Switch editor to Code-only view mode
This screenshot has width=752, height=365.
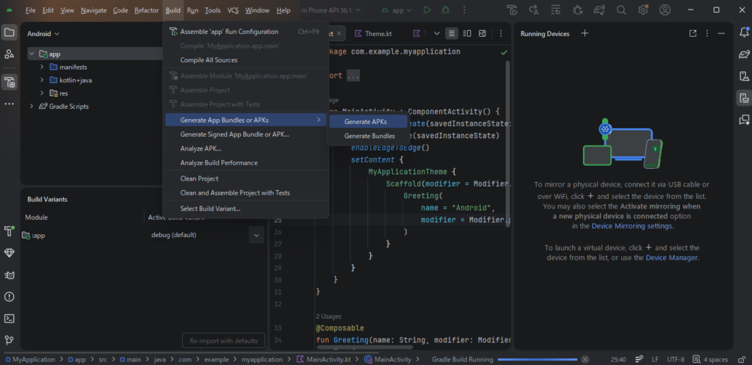point(451,34)
